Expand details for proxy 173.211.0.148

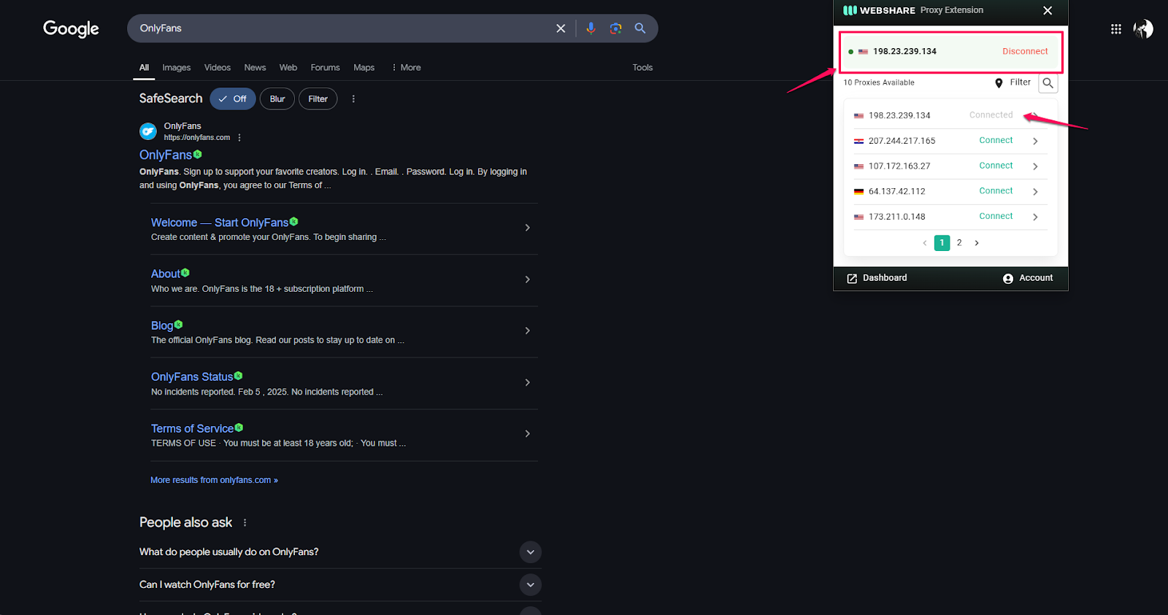[x=1035, y=217]
